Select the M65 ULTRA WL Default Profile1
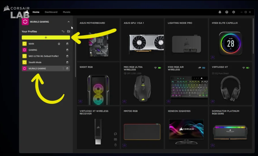Image resolution: width=258 pixels, height=156 pixels. (x=46, y=56)
